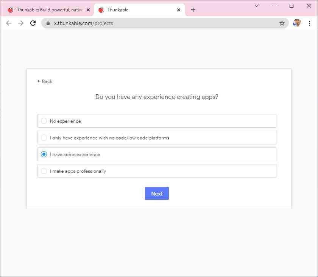Close the 'Thunkable: Build powerful' tab

point(88,10)
